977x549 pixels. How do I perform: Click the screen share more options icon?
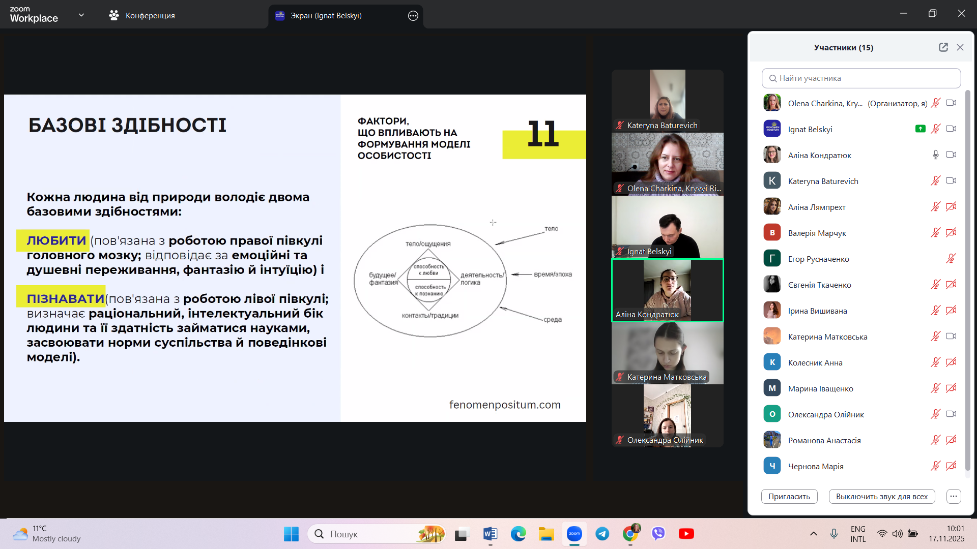413,16
